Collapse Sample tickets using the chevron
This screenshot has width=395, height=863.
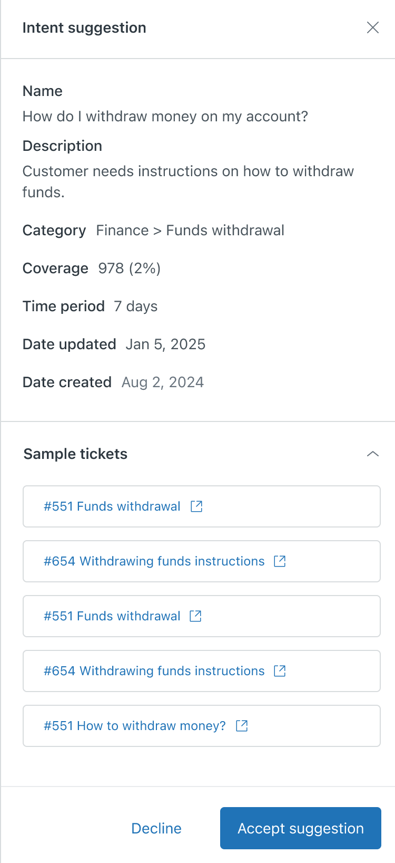(373, 454)
